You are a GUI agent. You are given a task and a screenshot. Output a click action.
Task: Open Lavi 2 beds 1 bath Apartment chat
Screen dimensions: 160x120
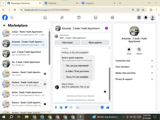[x=24, y=53]
